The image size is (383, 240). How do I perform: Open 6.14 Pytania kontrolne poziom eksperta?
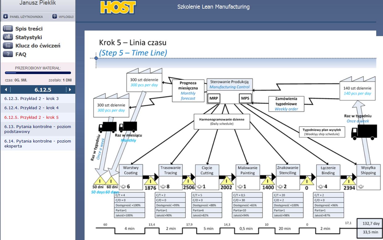pyautogui.click(x=38, y=143)
